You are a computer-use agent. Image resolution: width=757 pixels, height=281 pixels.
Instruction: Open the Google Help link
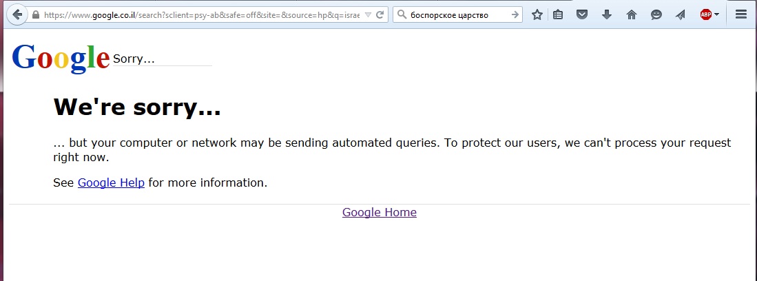point(111,183)
